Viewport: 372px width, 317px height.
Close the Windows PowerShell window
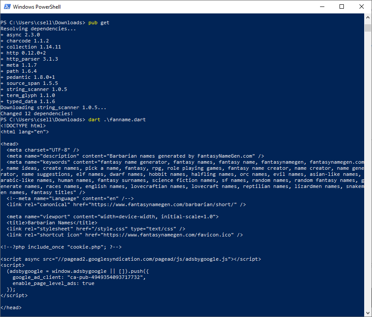[361, 6]
